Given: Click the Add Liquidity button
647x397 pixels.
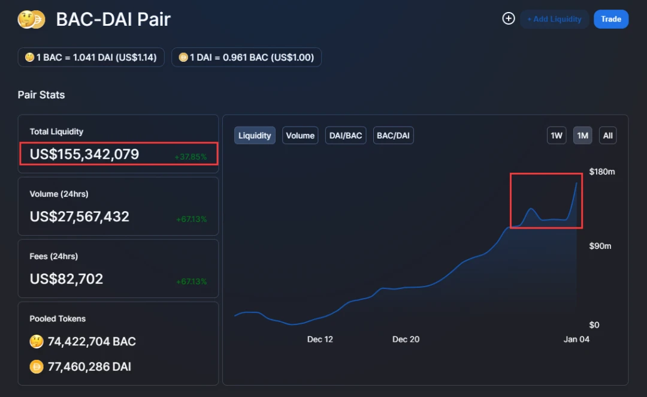Looking at the screenshot, I should click(554, 19).
